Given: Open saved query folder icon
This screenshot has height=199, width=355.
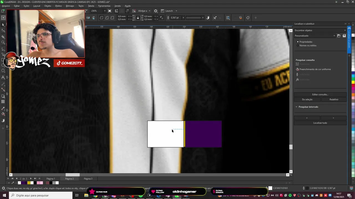Looking at the screenshot, I should 339,36.
